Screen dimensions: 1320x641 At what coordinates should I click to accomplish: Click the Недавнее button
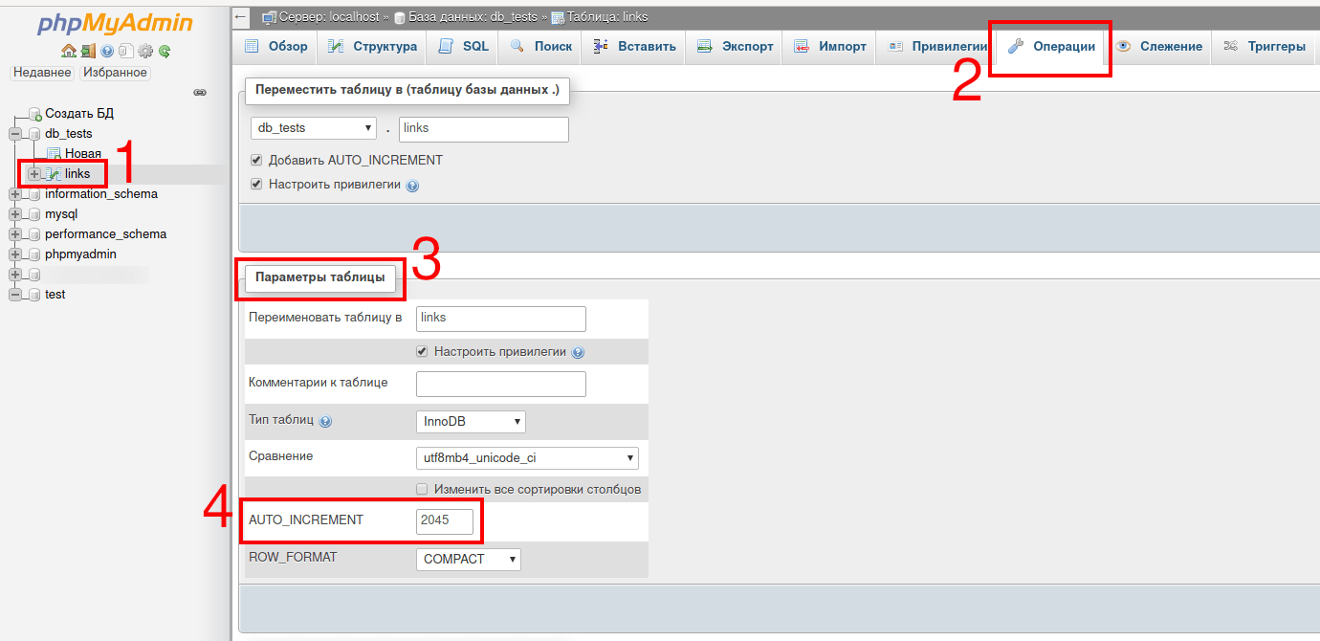(x=42, y=72)
